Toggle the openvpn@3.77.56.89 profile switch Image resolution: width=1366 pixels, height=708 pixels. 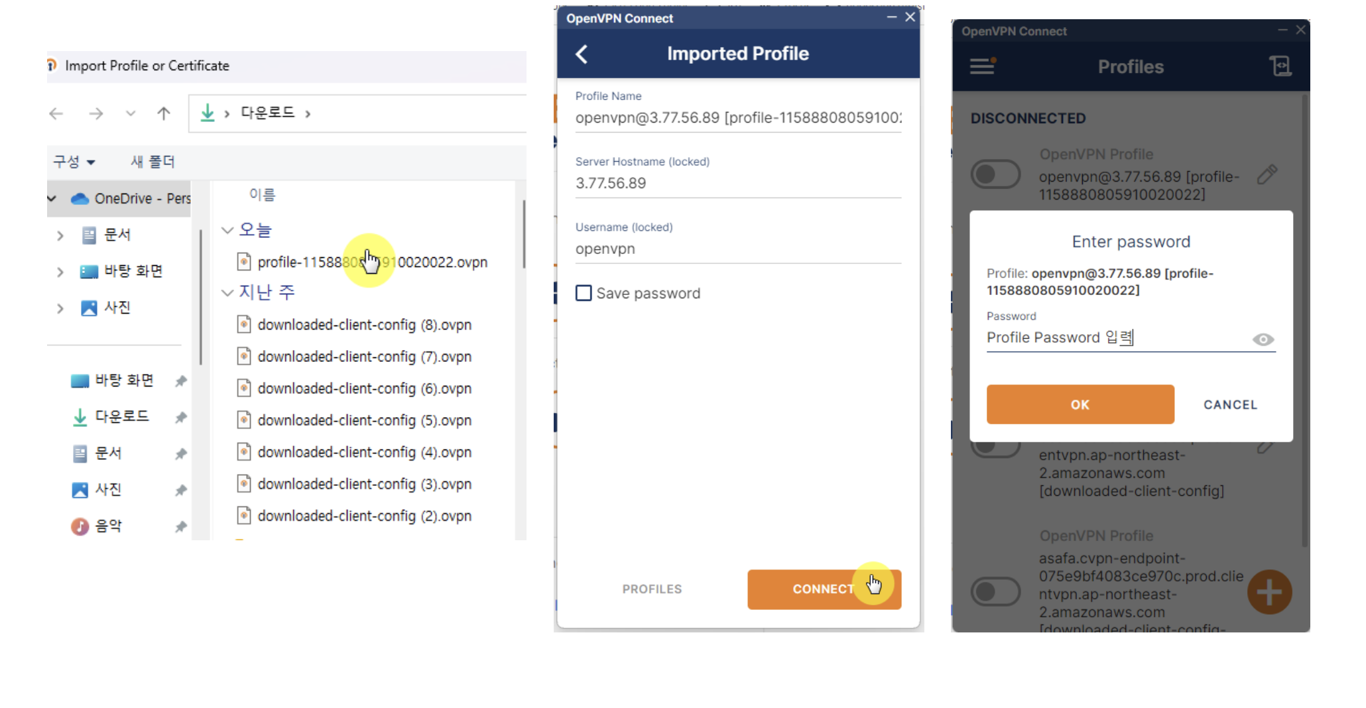[x=995, y=174]
